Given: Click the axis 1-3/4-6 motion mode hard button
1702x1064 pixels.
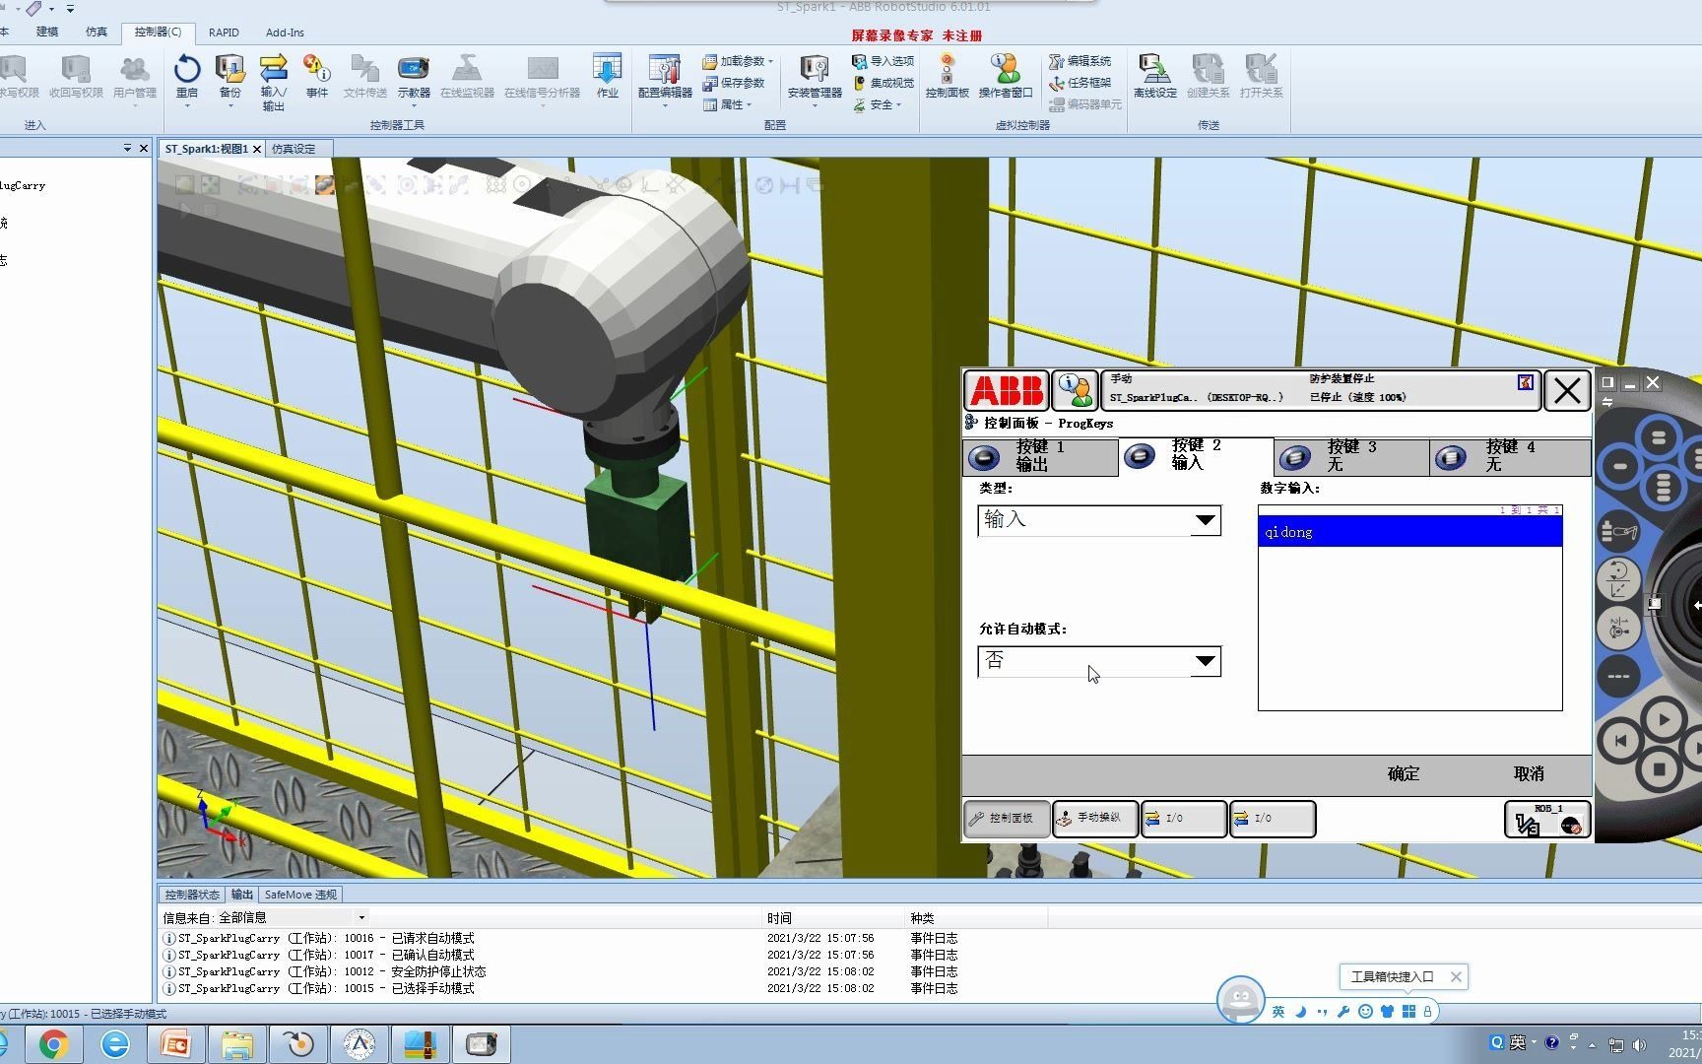Looking at the screenshot, I should point(1618,627).
